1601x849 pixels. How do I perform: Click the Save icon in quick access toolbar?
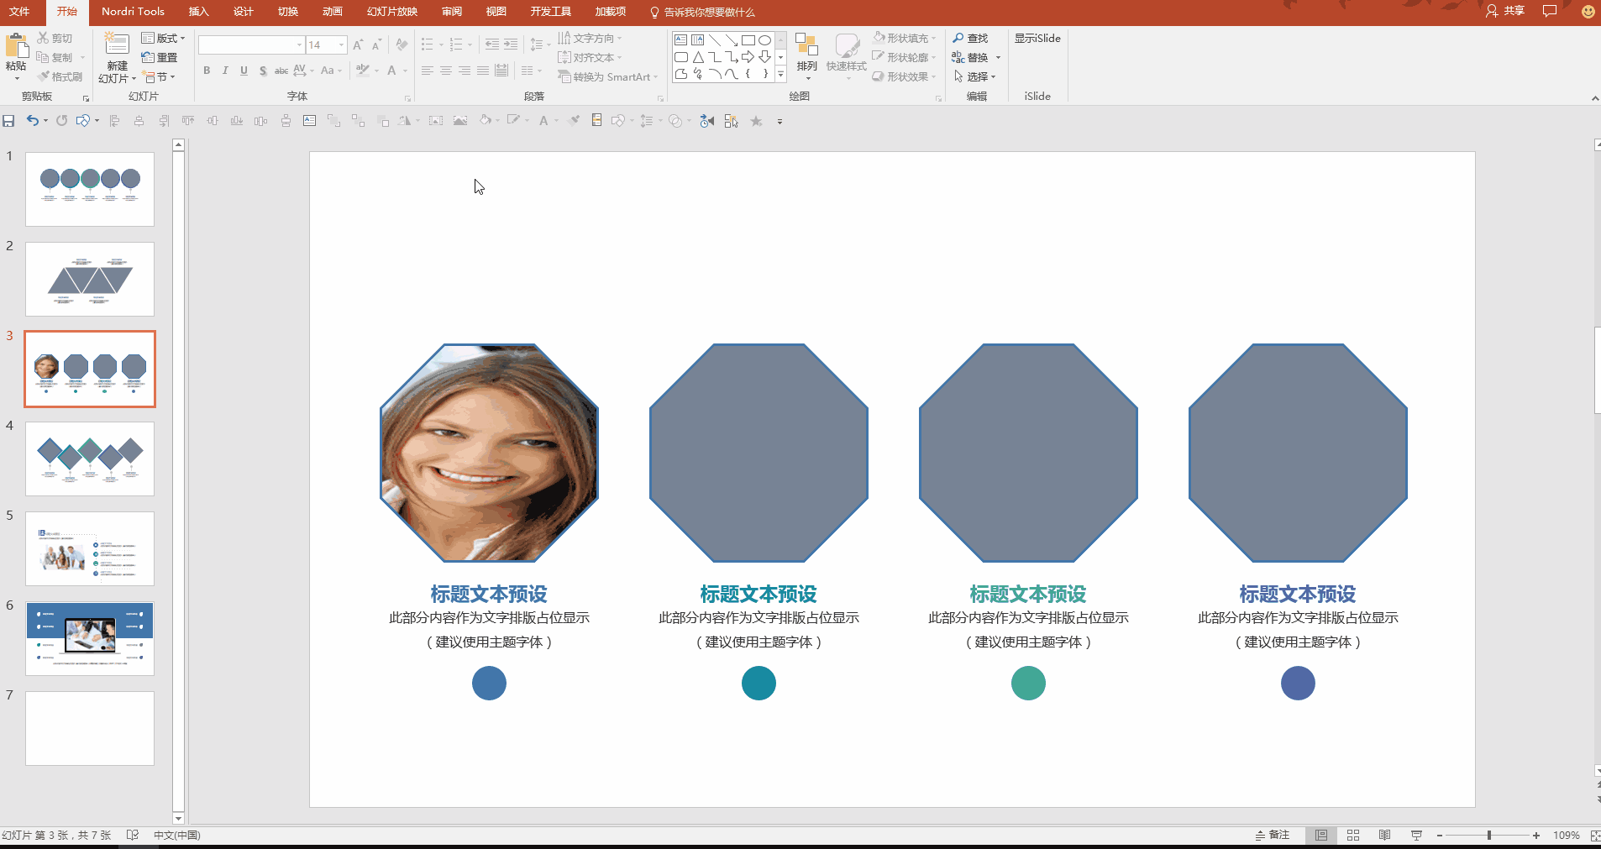pos(8,121)
